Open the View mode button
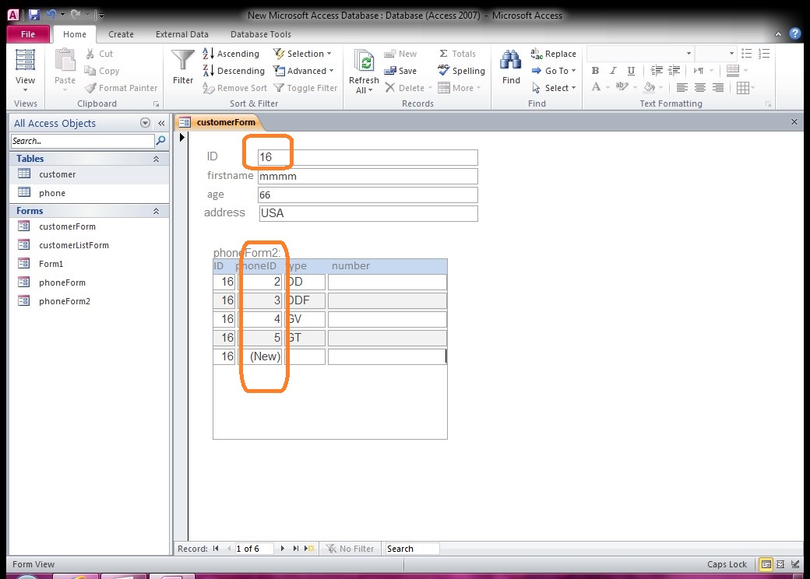 pos(25,70)
